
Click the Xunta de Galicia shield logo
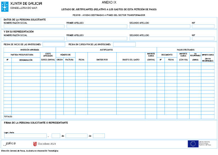5,6
